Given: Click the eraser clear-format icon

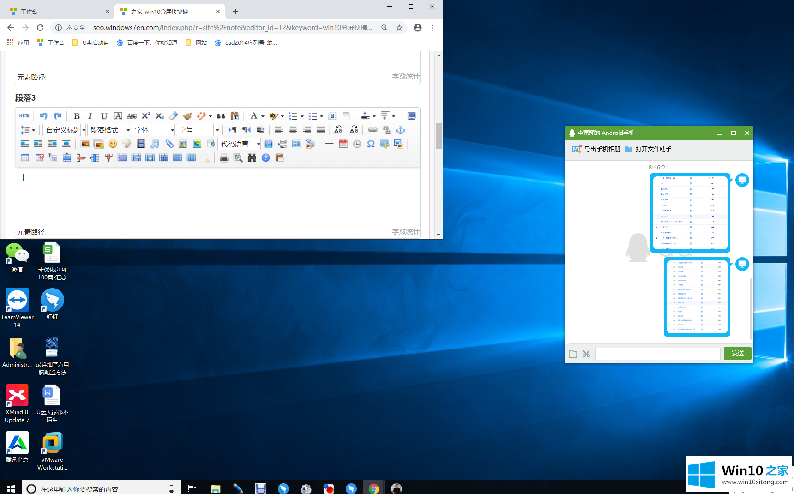Looking at the screenshot, I should coord(174,116).
